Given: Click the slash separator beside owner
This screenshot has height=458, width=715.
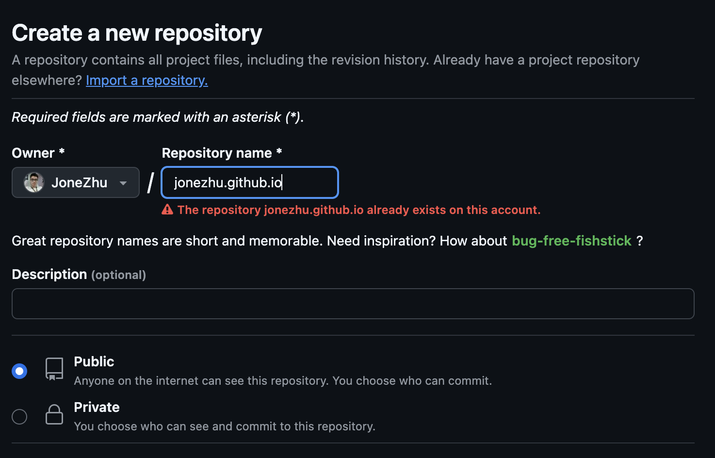Looking at the screenshot, I should coord(150,183).
